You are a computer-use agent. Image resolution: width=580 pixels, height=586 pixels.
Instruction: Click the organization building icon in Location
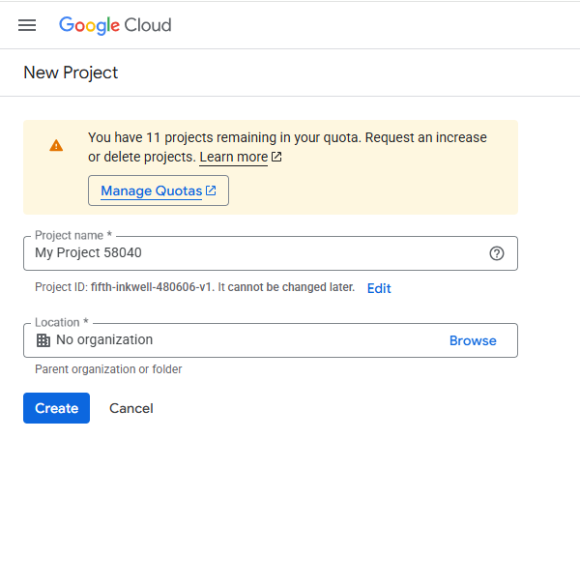(x=43, y=340)
